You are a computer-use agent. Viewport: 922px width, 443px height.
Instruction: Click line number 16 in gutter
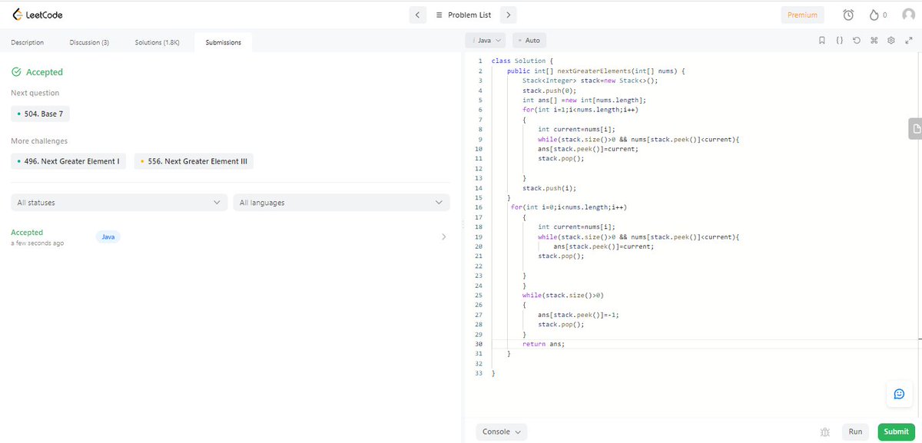click(479, 207)
